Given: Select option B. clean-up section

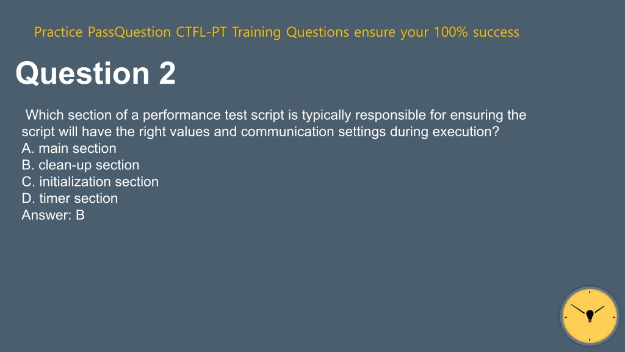Looking at the screenshot, I should (81, 165).
